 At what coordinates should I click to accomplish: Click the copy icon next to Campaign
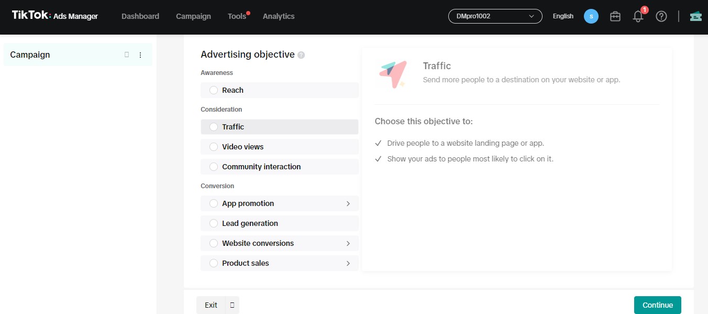pyautogui.click(x=126, y=55)
